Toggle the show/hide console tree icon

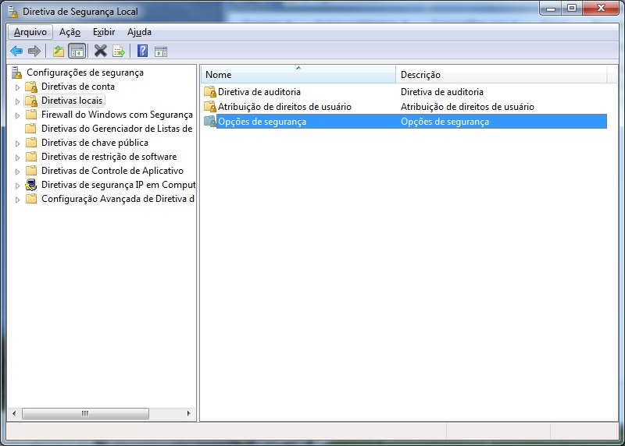(77, 51)
